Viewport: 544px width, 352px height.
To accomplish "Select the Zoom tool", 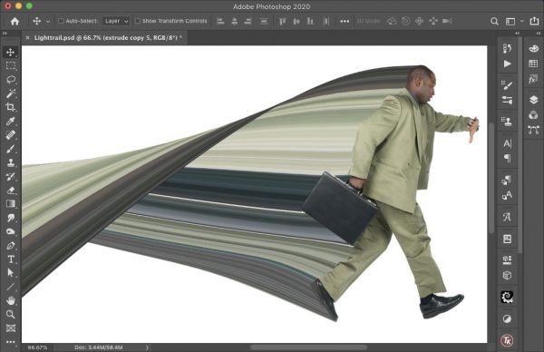I will (10, 314).
